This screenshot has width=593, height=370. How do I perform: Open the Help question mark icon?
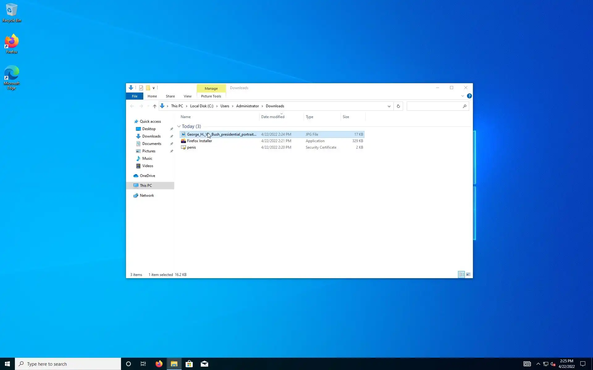[469, 96]
